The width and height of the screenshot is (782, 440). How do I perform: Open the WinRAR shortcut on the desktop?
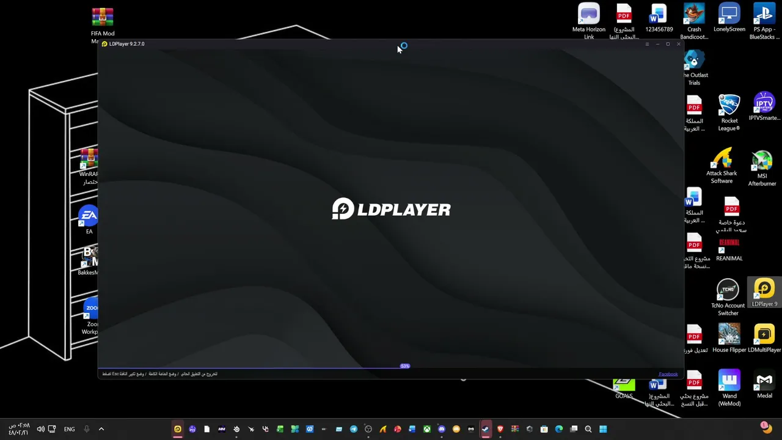89,166
